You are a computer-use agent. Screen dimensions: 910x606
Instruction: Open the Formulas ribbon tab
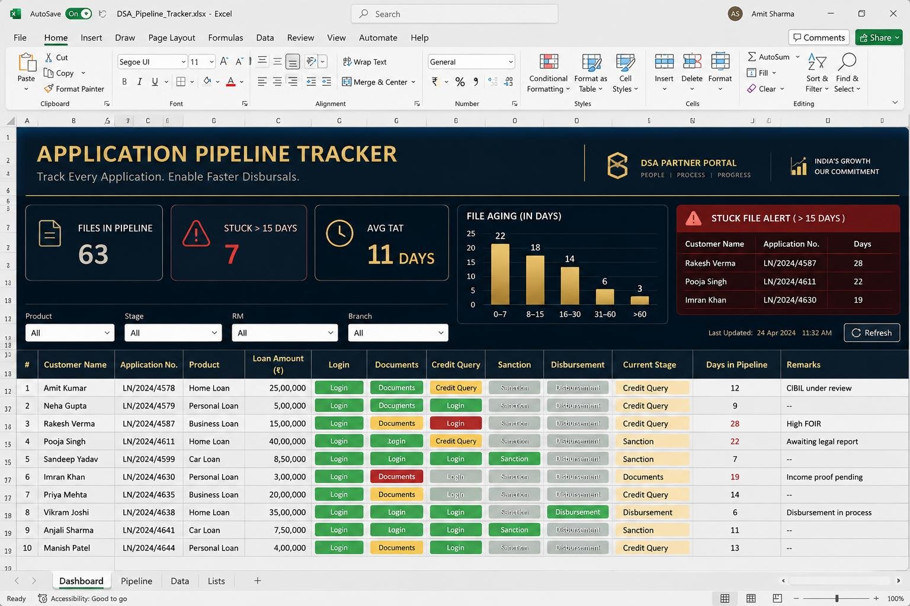(x=226, y=37)
